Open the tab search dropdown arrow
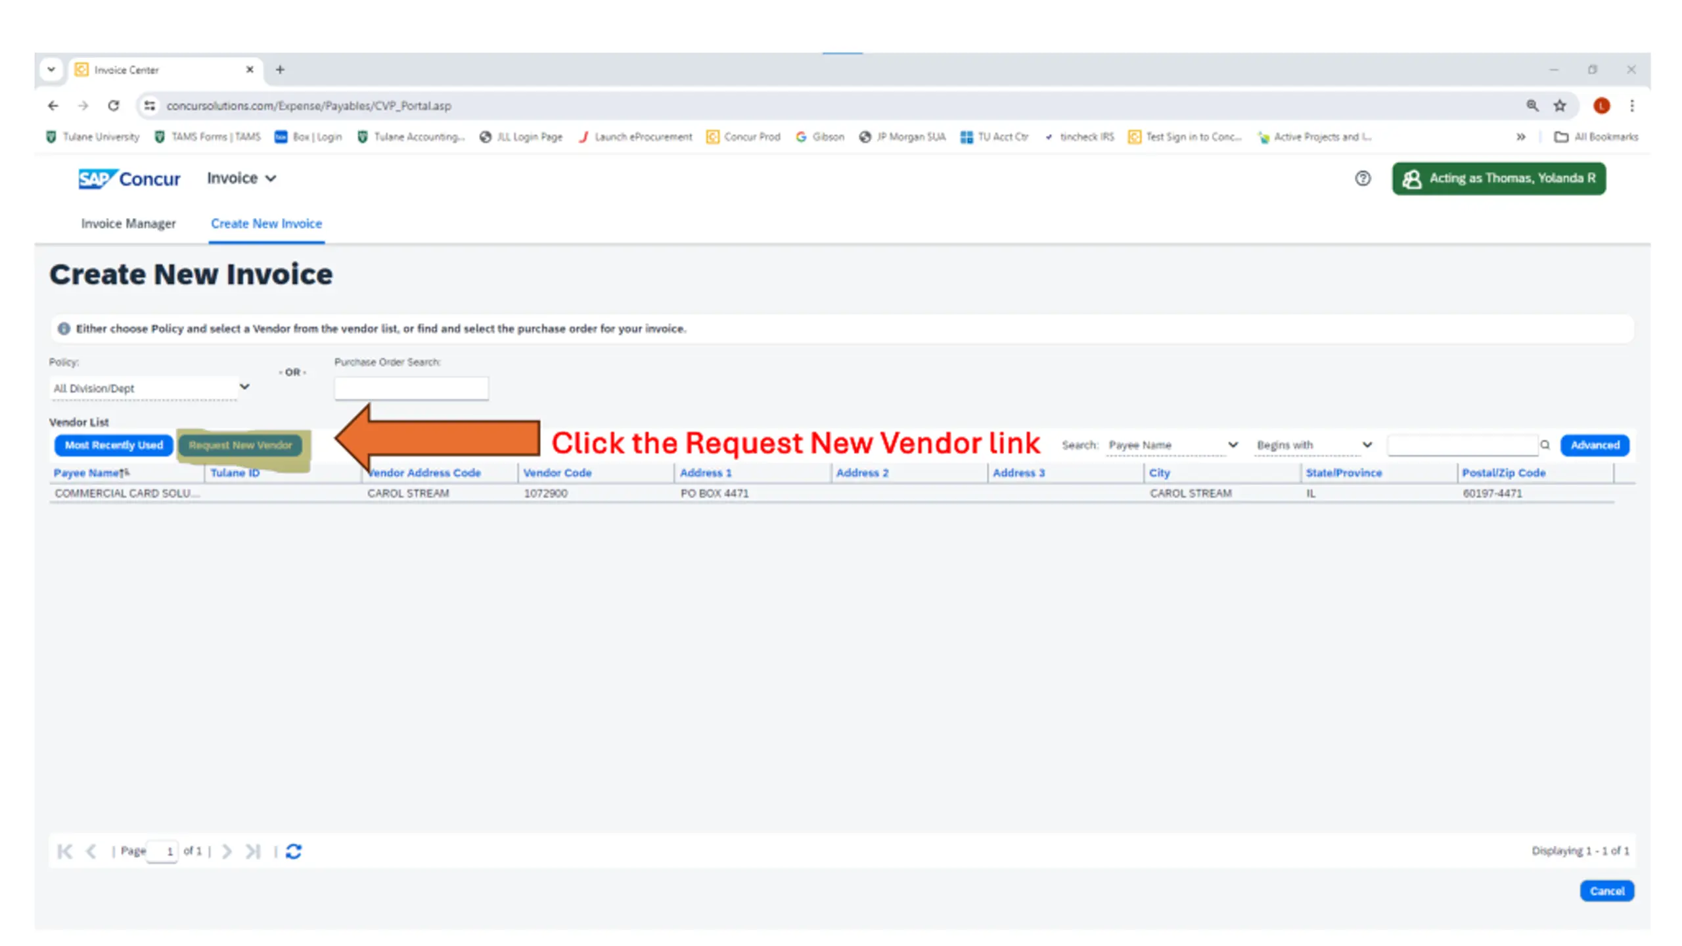This screenshot has height=946, width=1682. (51, 70)
